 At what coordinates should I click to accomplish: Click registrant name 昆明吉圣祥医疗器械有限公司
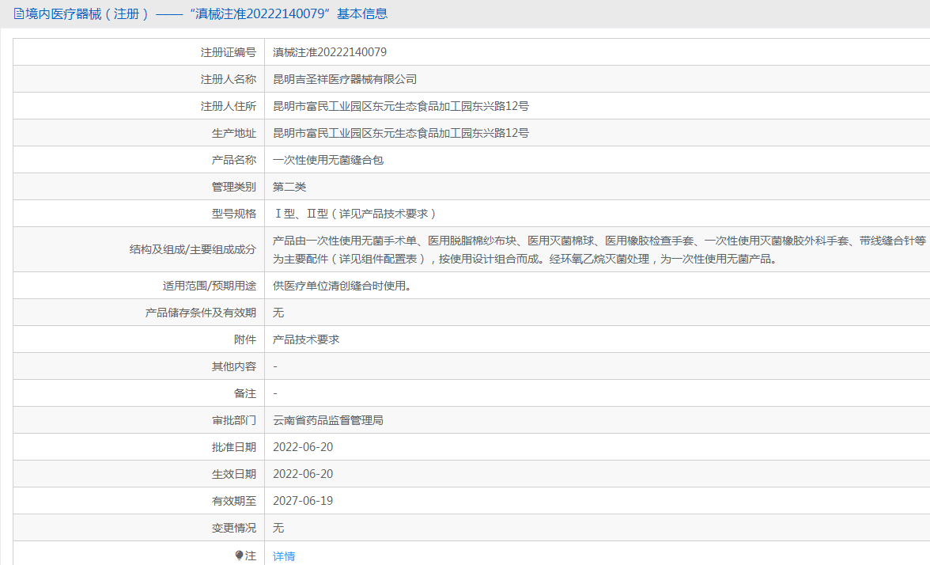[345, 79]
